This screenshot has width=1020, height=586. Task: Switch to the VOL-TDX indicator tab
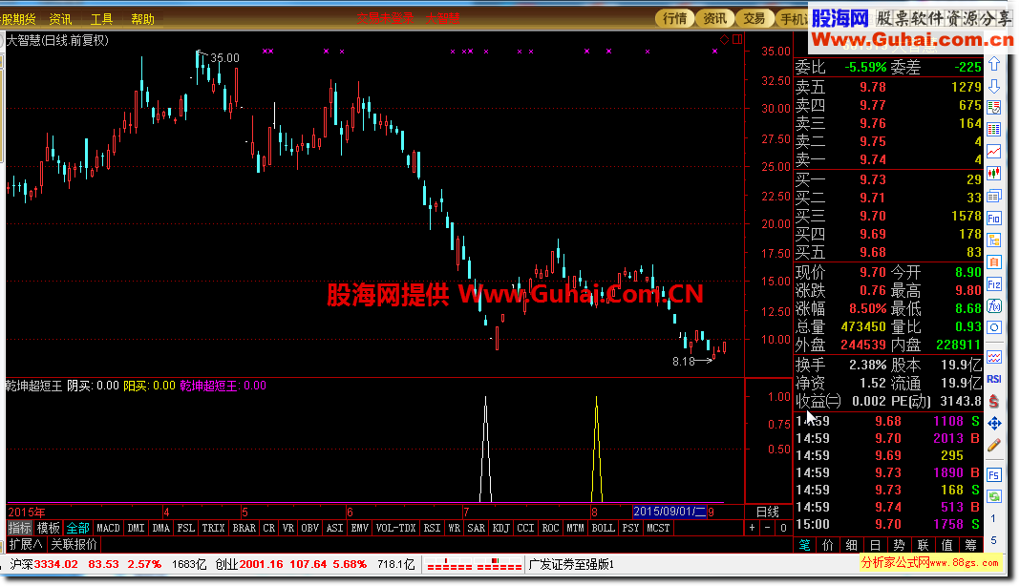pos(396,528)
